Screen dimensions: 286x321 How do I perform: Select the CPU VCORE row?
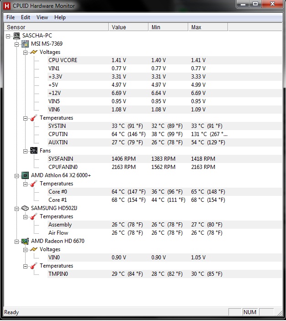[164, 60]
